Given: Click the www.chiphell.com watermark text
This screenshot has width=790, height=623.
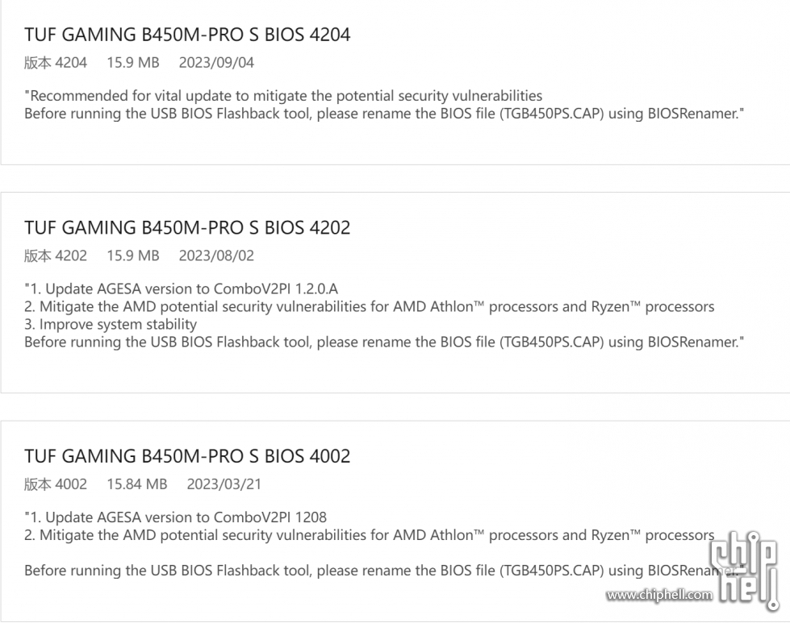Looking at the screenshot, I should [x=659, y=595].
